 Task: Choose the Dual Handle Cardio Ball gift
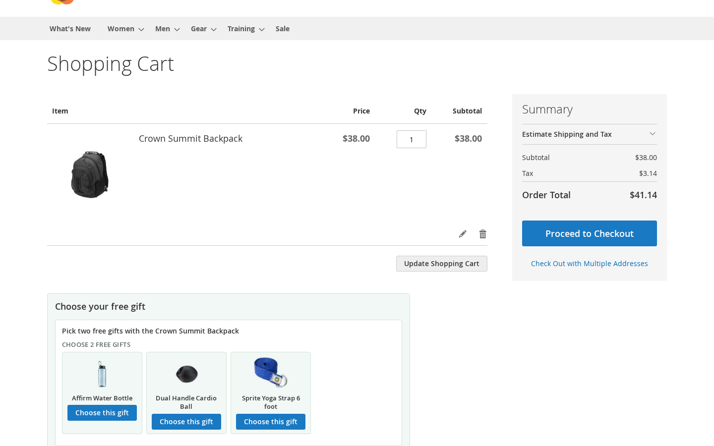(186, 422)
